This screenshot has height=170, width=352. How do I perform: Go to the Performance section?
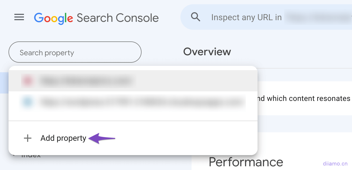[246, 162]
